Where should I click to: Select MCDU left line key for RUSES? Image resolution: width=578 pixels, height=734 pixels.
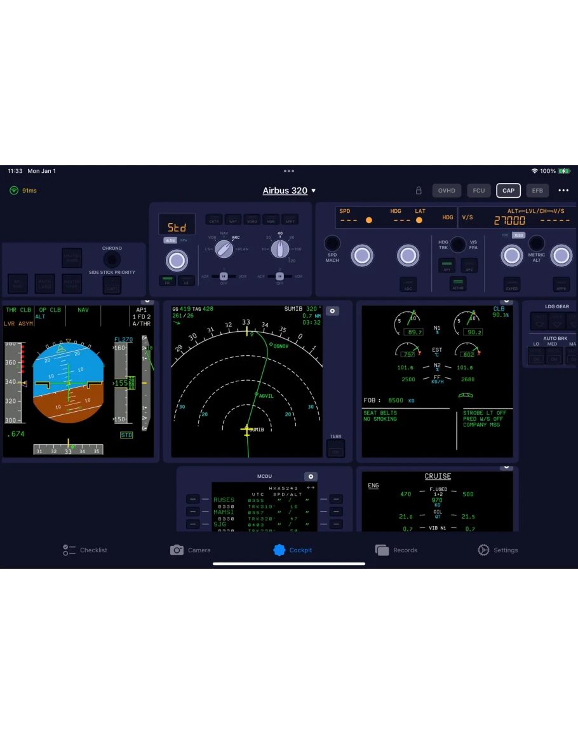click(x=192, y=499)
